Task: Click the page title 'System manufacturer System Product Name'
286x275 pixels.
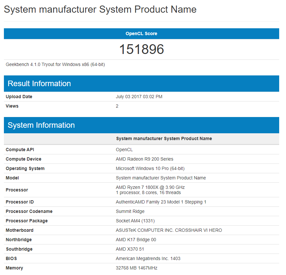Action: tap(100, 9)
